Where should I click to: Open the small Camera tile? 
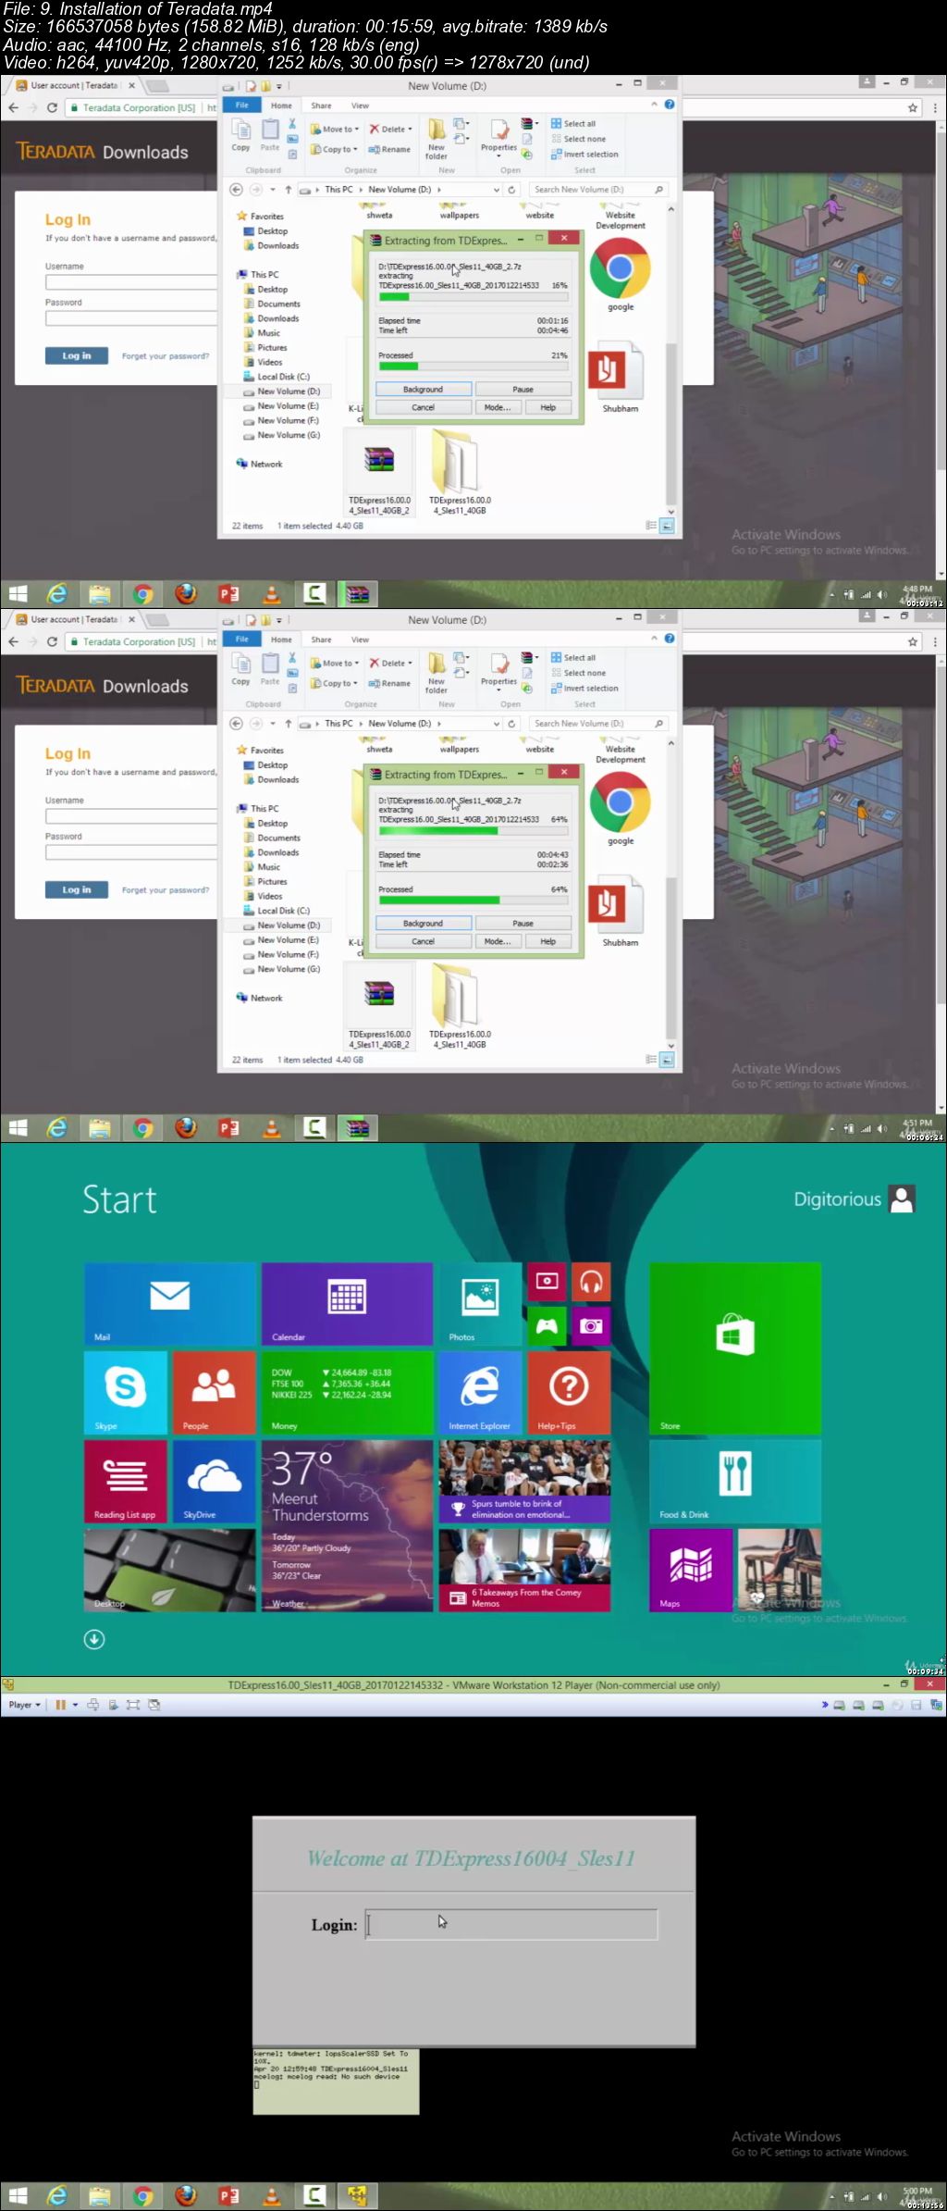pos(591,1326)
